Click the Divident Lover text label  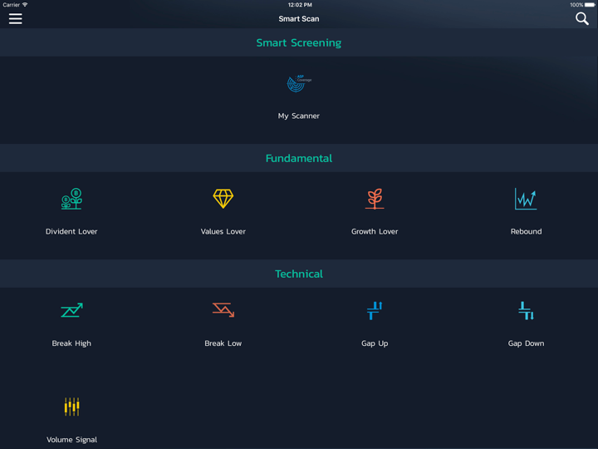point(71,232)
